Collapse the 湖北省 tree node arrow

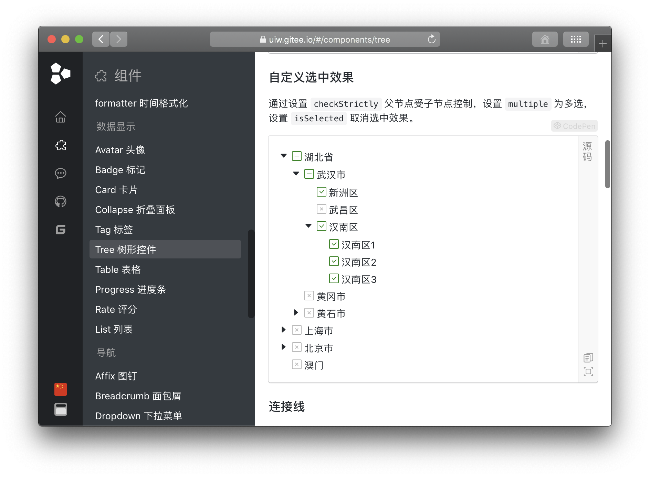[284, 156]
